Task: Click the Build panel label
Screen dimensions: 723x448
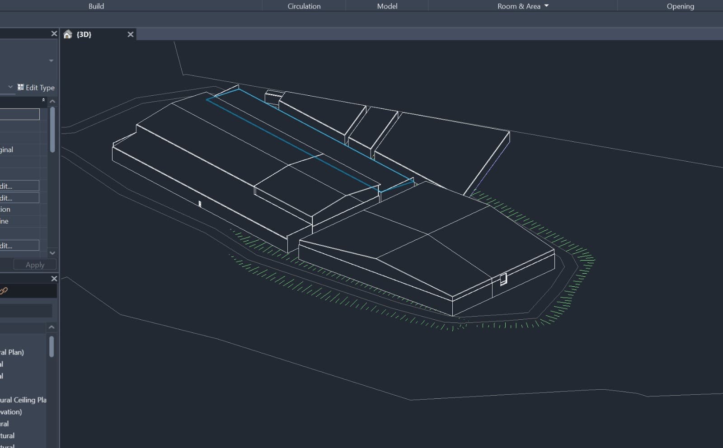Action: pyautogui.click(x=96, y=6)
